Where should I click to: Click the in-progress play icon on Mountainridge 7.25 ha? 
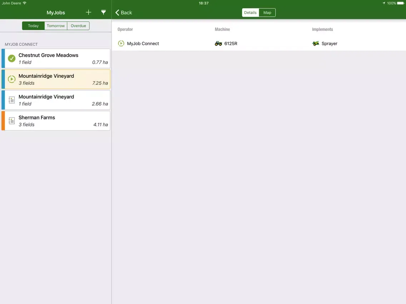click(12, 79)
